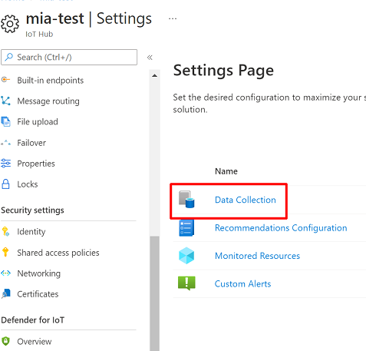Focus the Search (Ctrl+/) field
Image resolution: width=366 pixels, height=351 pixels.
69,57
